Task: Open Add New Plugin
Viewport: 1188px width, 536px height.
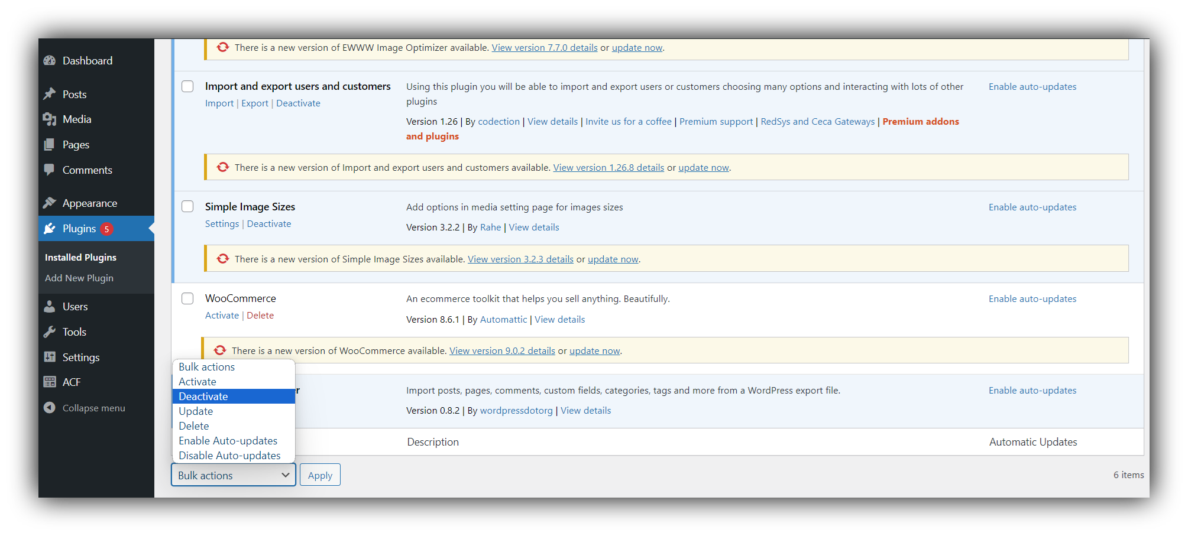Action: click(x=79, y=278)
